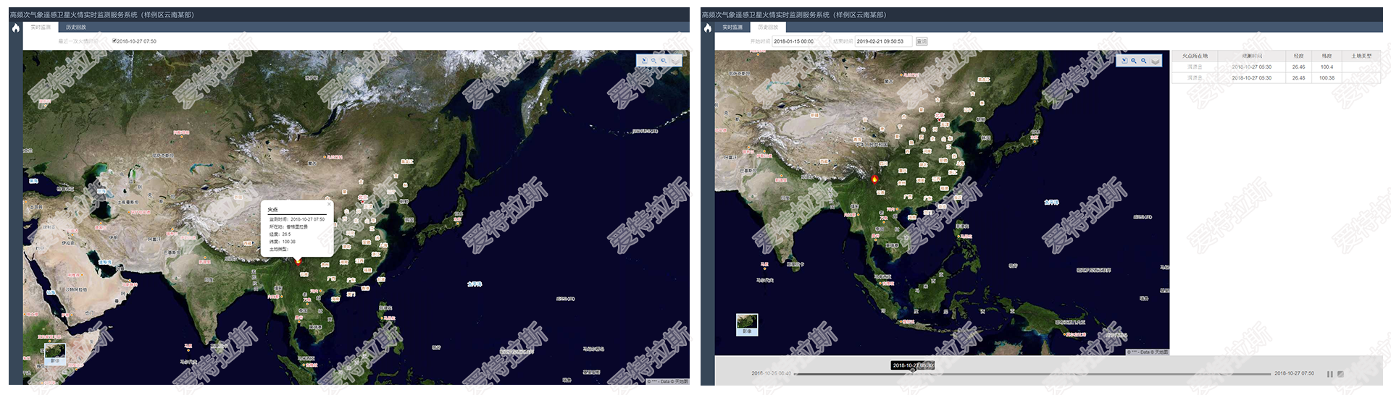Screen dimensions: 1391x395
Task: Open the layers switcher on left map toolbar
Action: coord(675,61)
